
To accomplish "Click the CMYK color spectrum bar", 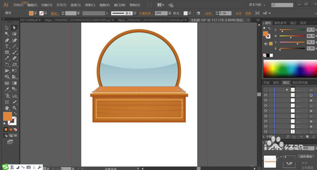I will pyautogui.click(x=290, y=68).
